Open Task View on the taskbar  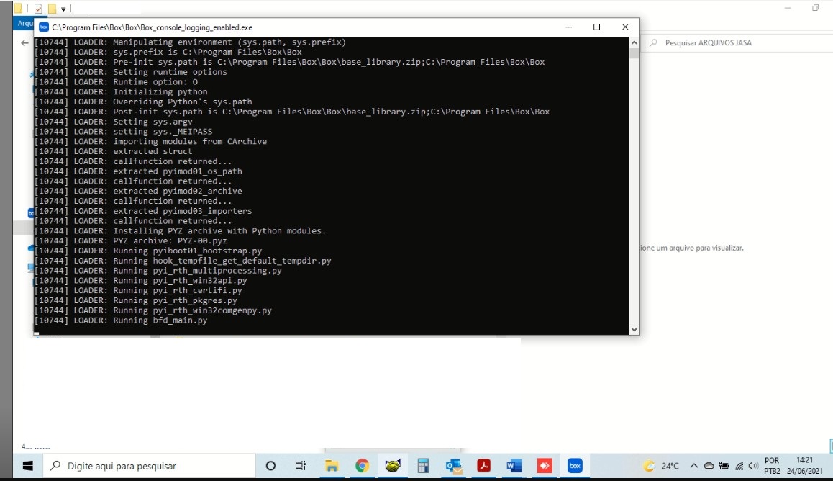[300, 466]
